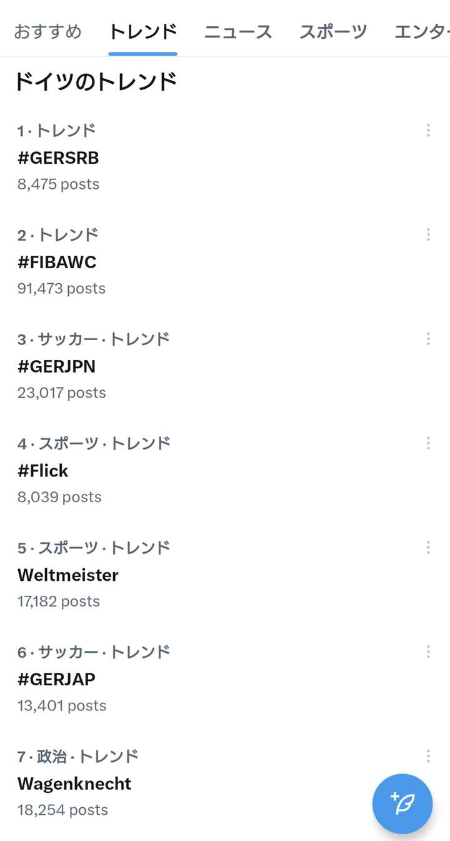The height and width of the screenshot is (841, 450).
Task: Tap the compose new post button
Action: pos(402,804)
